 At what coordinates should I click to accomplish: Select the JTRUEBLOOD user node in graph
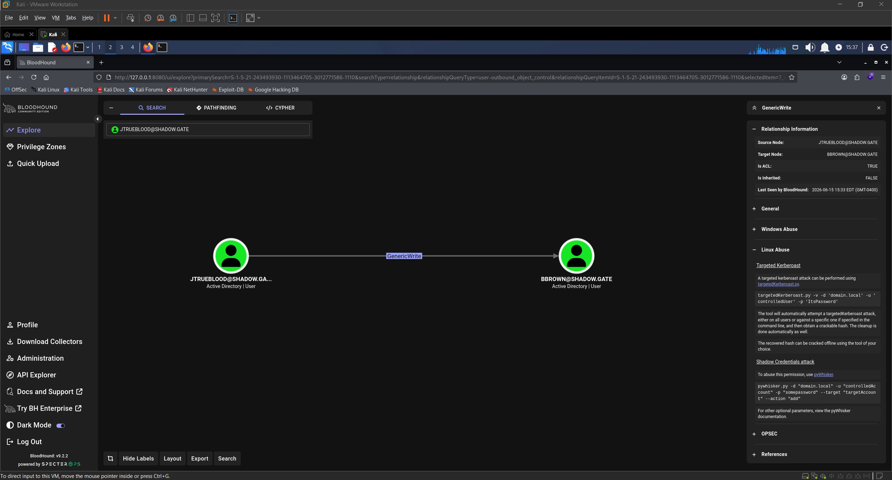pyautogui.click(x=231, y=256)
